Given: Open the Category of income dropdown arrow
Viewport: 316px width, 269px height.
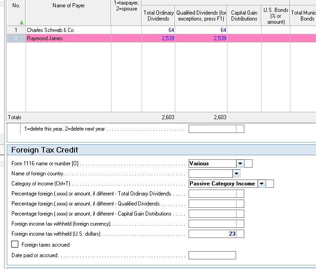Looking at the screenshot, I should tap(261, 184).
